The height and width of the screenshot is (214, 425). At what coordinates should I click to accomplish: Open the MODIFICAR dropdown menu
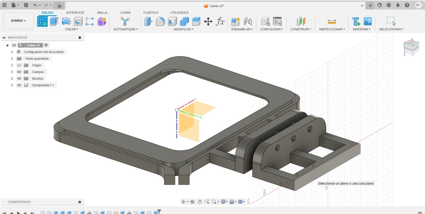coord(183,29)
